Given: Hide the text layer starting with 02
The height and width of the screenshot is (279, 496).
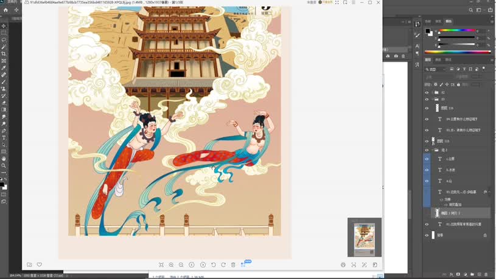Looking at the screenshot, I should point(427,130).
